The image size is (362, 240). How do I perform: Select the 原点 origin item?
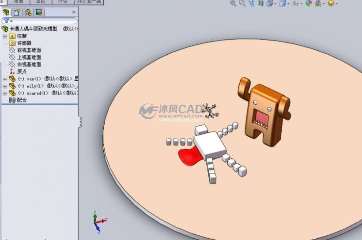click(22, 71)
